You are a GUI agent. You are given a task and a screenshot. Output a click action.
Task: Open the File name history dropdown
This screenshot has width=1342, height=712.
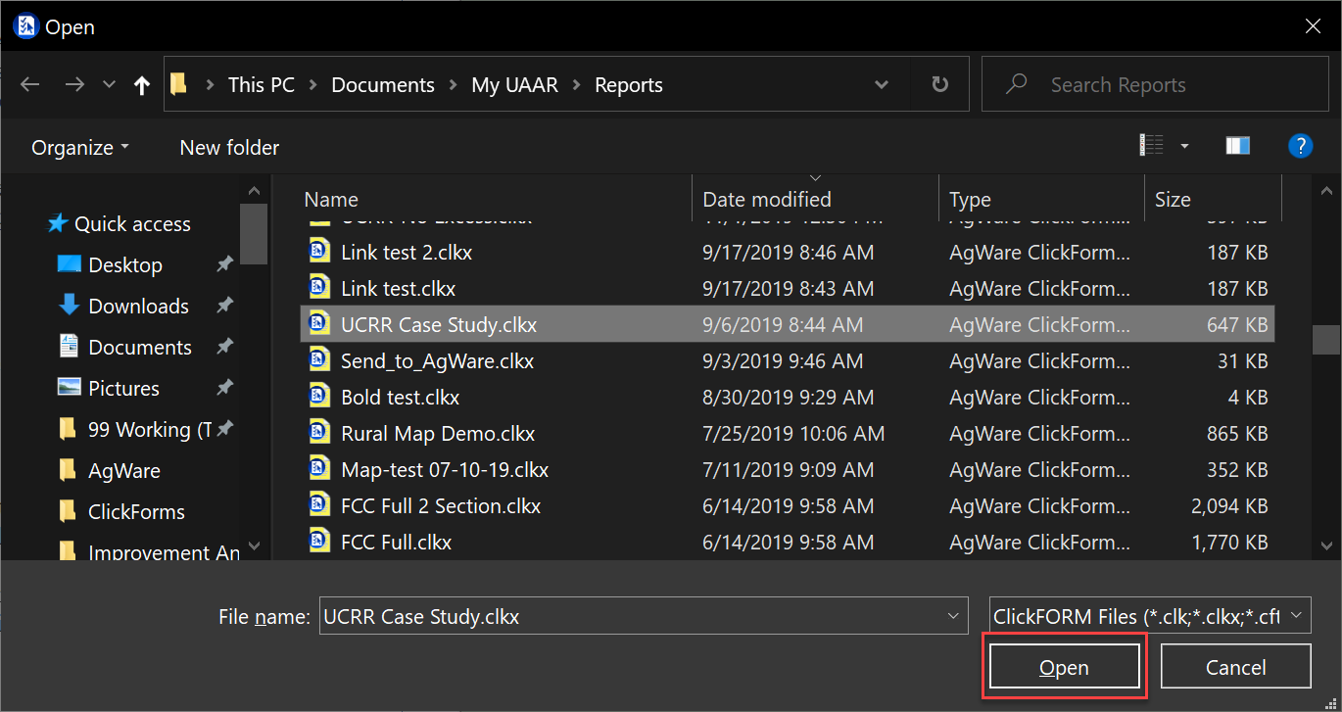tap(952, 616)
